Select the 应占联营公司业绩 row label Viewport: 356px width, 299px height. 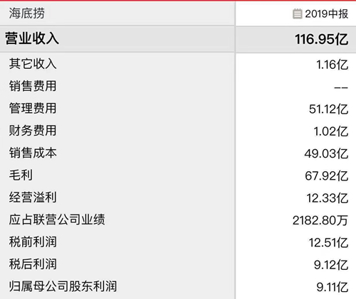tap(57, 219)
